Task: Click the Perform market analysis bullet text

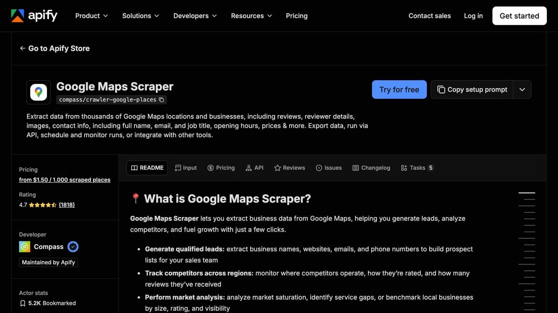Action: 309,303
